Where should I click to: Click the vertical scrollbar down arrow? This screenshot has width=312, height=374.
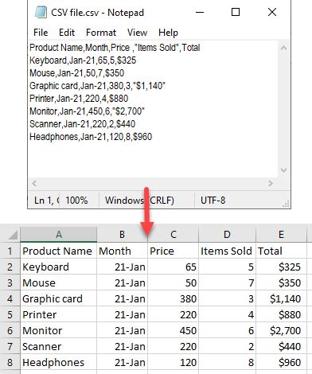point(283,169)
